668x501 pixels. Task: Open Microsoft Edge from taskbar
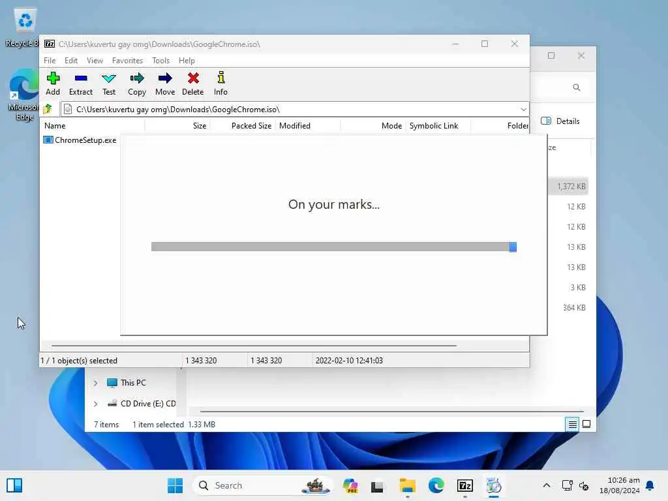(x=436, y=485)
